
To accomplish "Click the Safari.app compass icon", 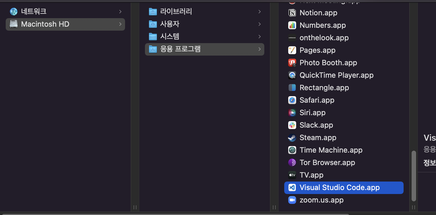I will [x=292, y=100].
